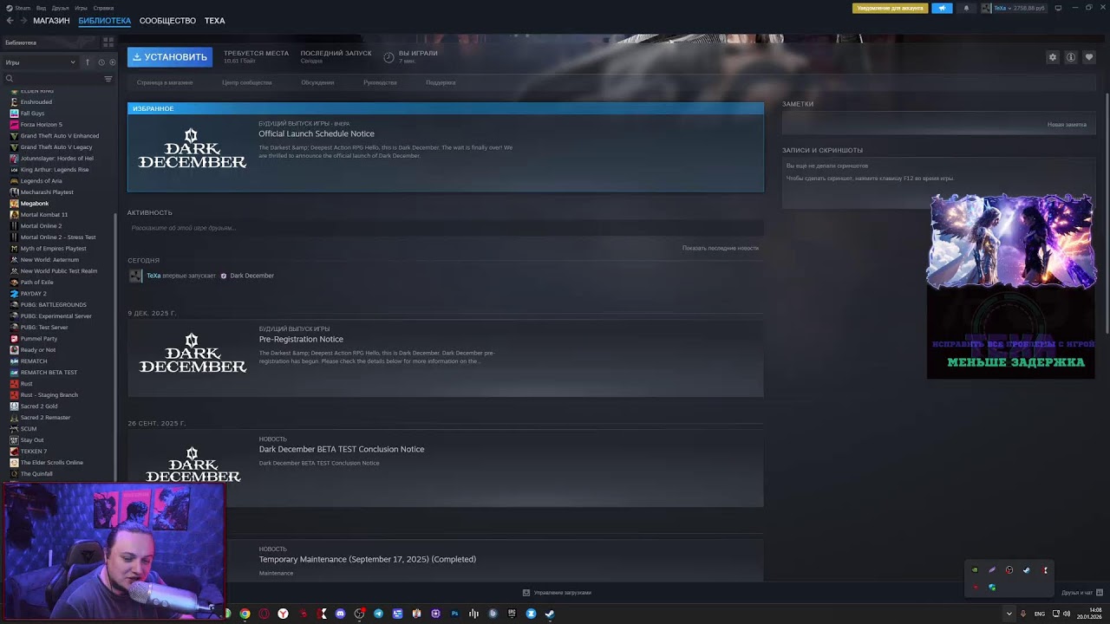The height and width of the screenshot is (624, 1110).
Task: Click the Dark December link in today's activity
Action: (x=251, y=276)
